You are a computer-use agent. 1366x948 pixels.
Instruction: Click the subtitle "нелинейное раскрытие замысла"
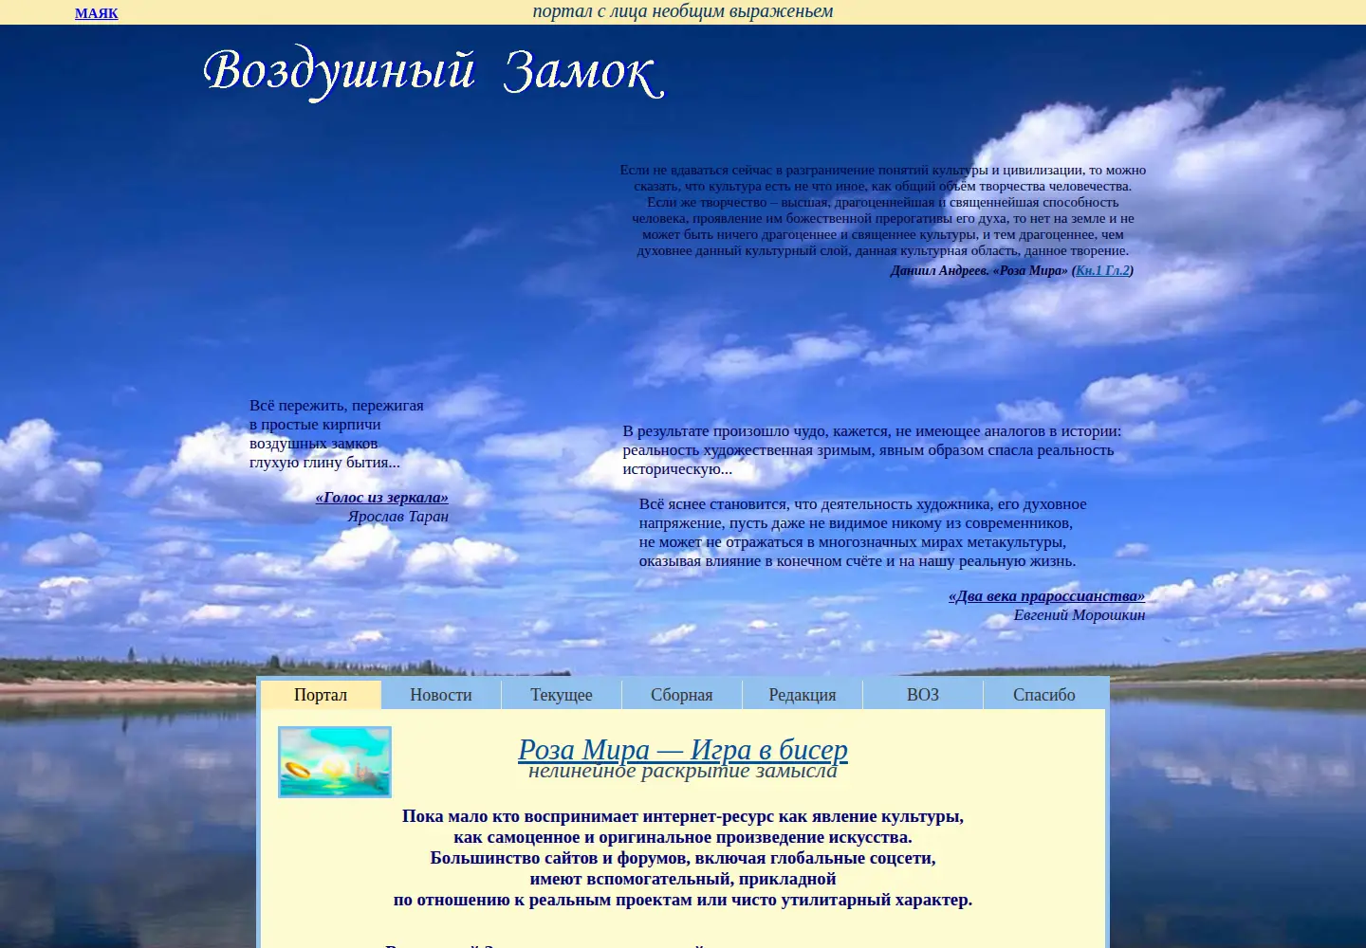pos(683,772)
